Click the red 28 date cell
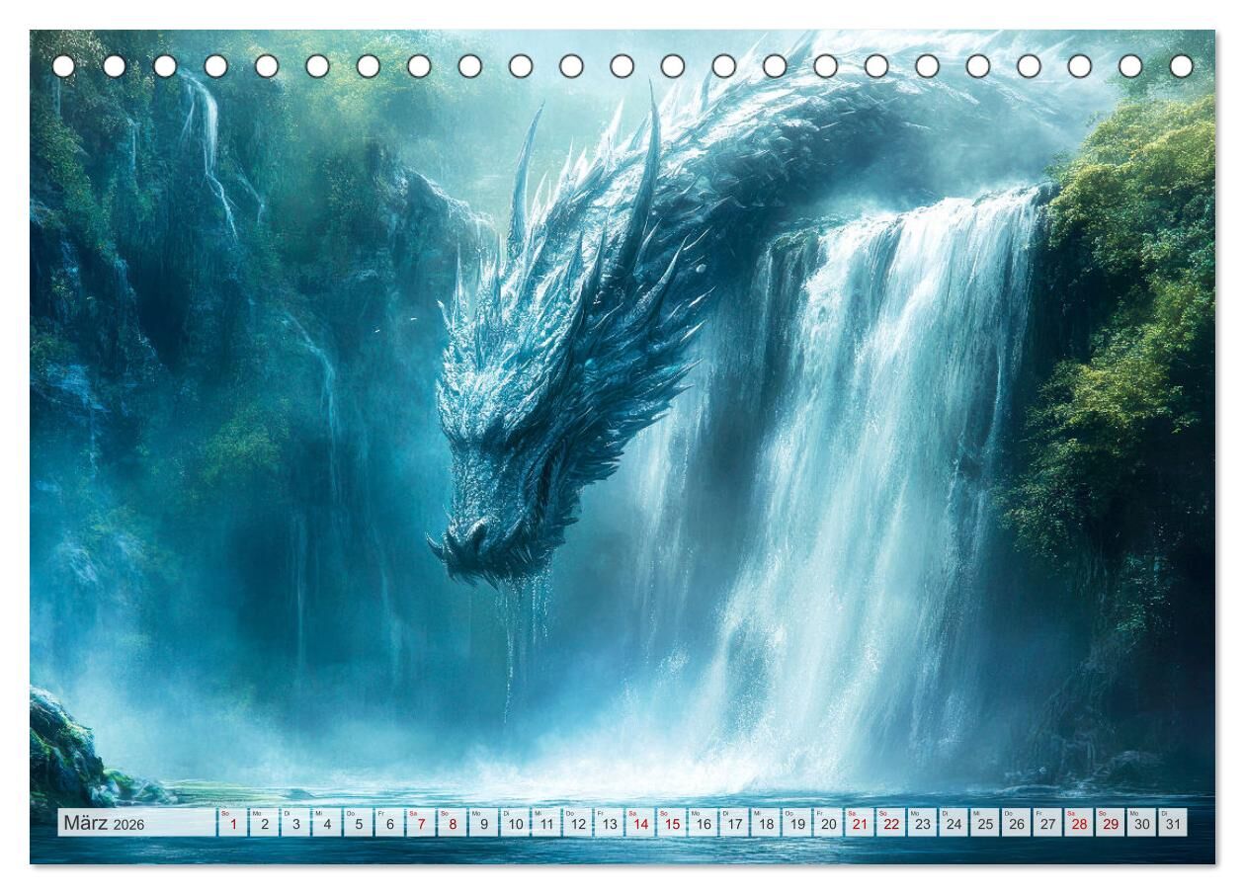The height and width of the screenshot is (894, 1245). tap(1079, 823)
